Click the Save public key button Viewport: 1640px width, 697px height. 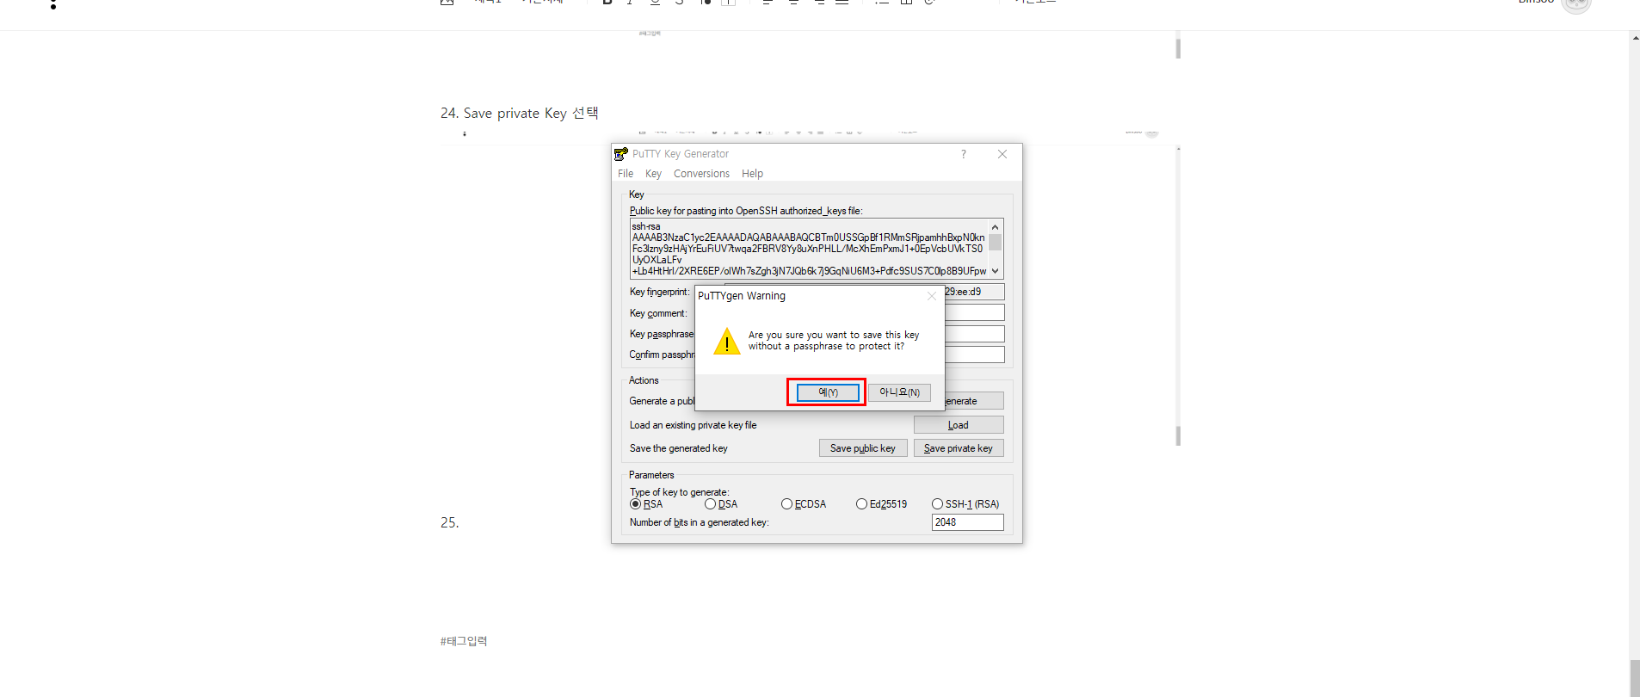(863, 448)
